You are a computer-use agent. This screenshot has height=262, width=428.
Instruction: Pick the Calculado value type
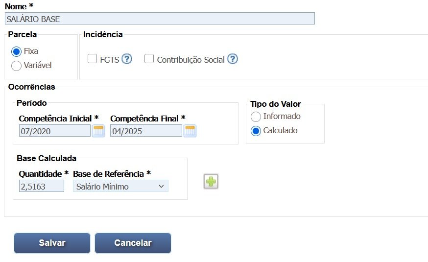256,131
